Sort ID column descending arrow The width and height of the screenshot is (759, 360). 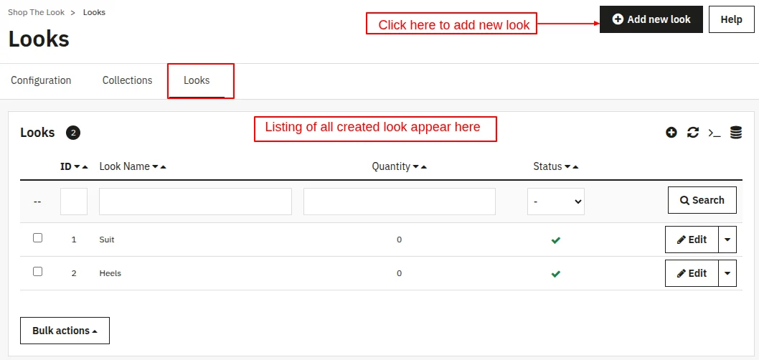coord(77,166)
